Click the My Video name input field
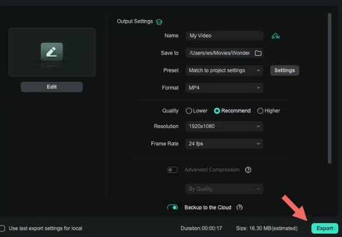Screen dimensions: 342x237 coord(224,36)
